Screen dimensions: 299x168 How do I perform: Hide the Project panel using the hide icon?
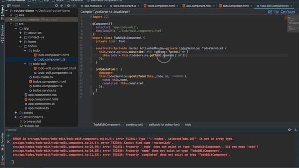point(75,6)
